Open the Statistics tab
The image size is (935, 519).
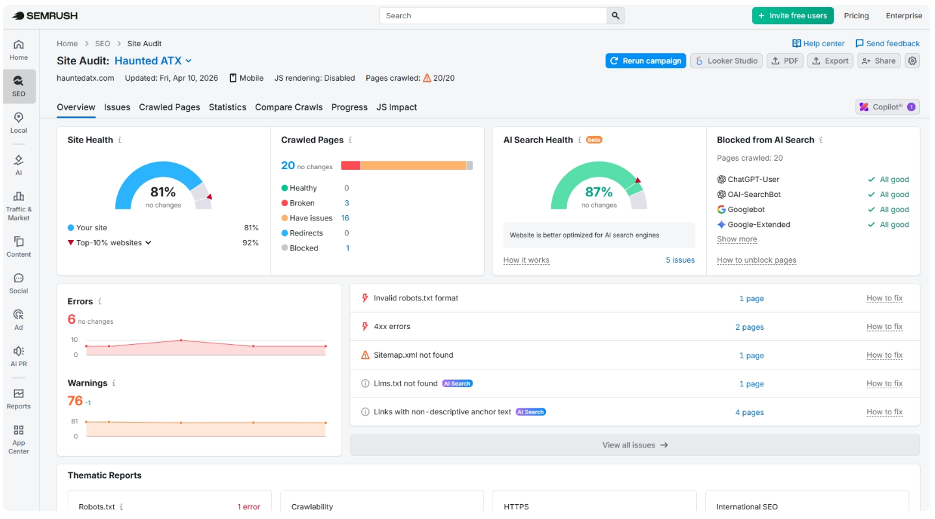tap(227, 107)
